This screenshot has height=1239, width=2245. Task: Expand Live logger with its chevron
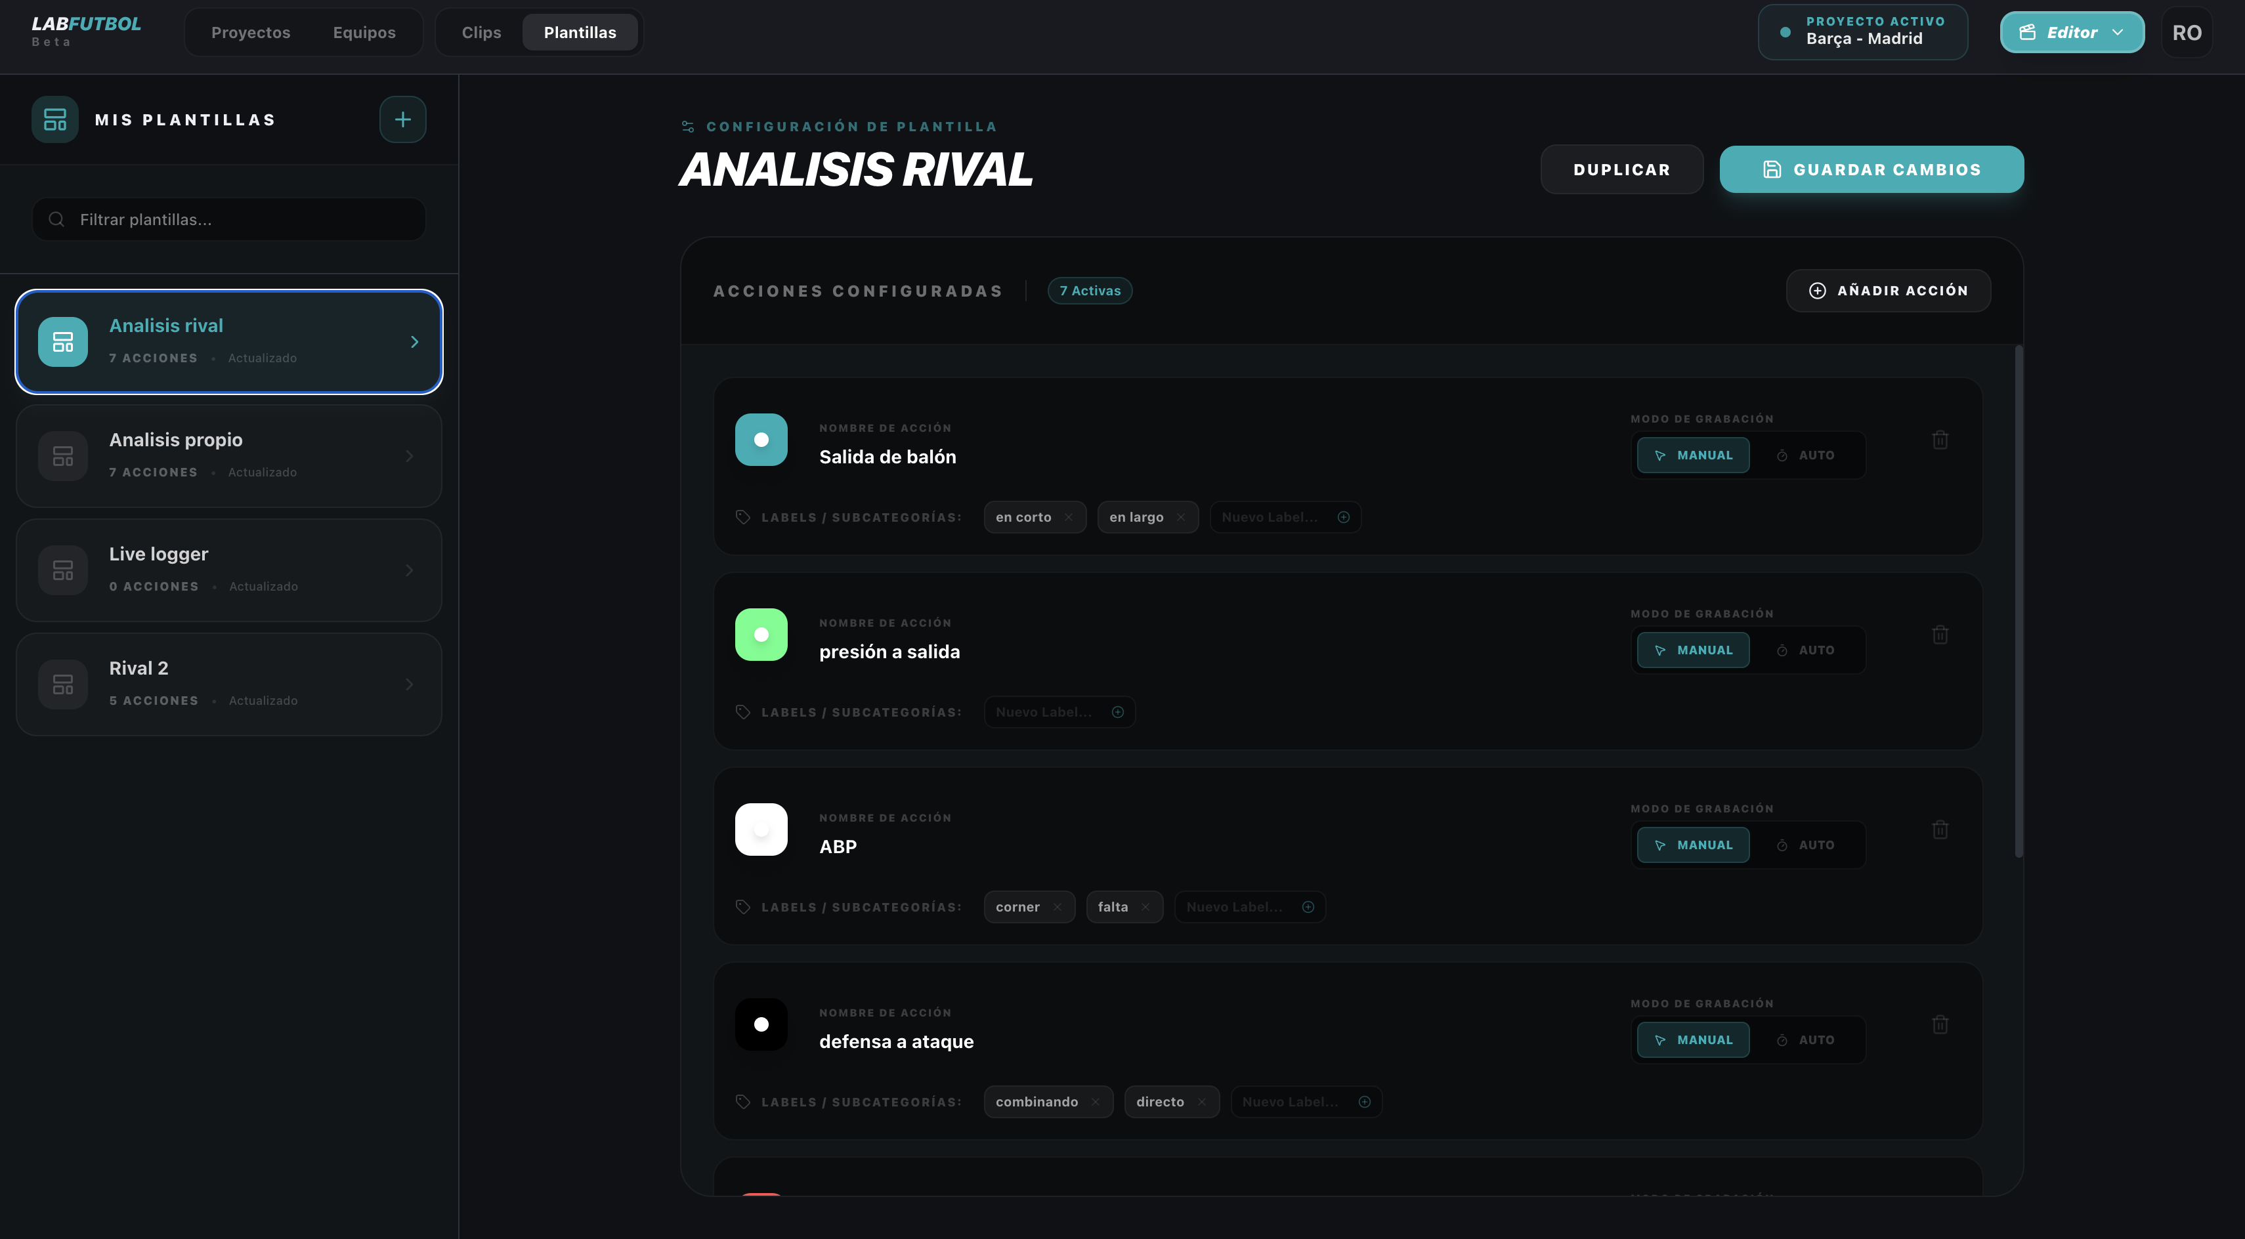point(410,570)
